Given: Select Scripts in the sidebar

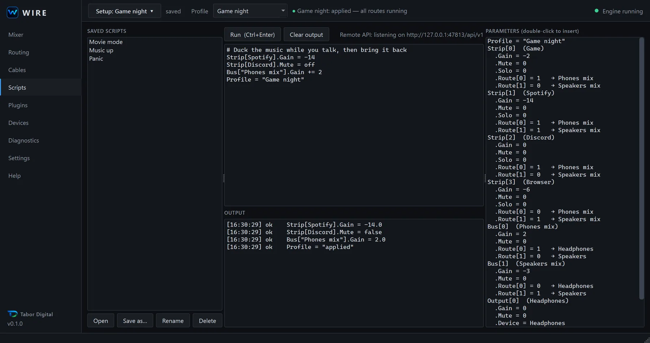Looking at the screenshot, I should (40, 88).
